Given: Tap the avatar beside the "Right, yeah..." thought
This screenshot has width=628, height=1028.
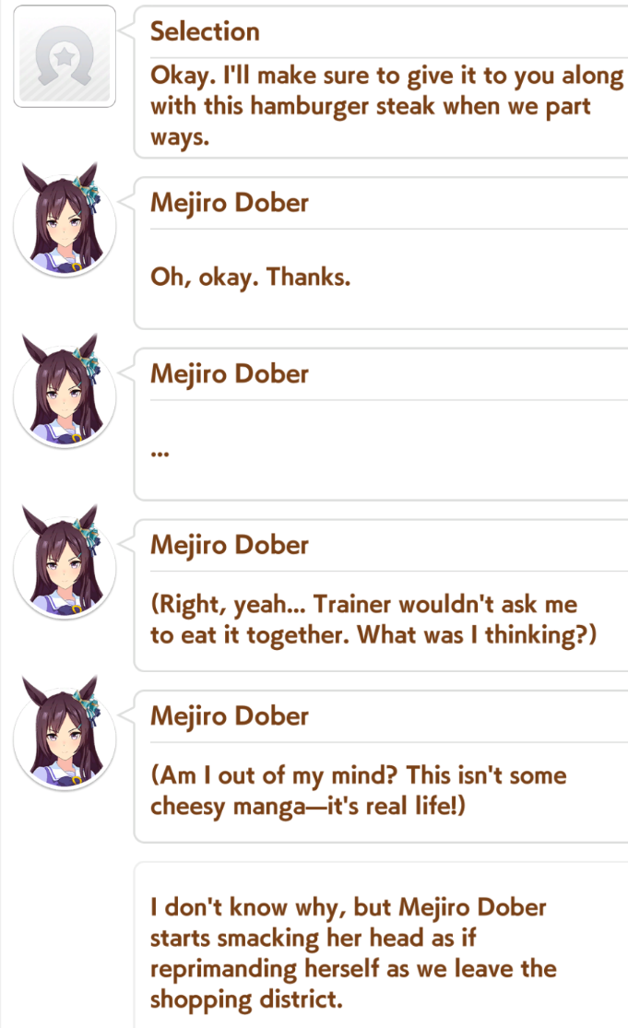Looking at the screenshot, I should tap(65, 561).
